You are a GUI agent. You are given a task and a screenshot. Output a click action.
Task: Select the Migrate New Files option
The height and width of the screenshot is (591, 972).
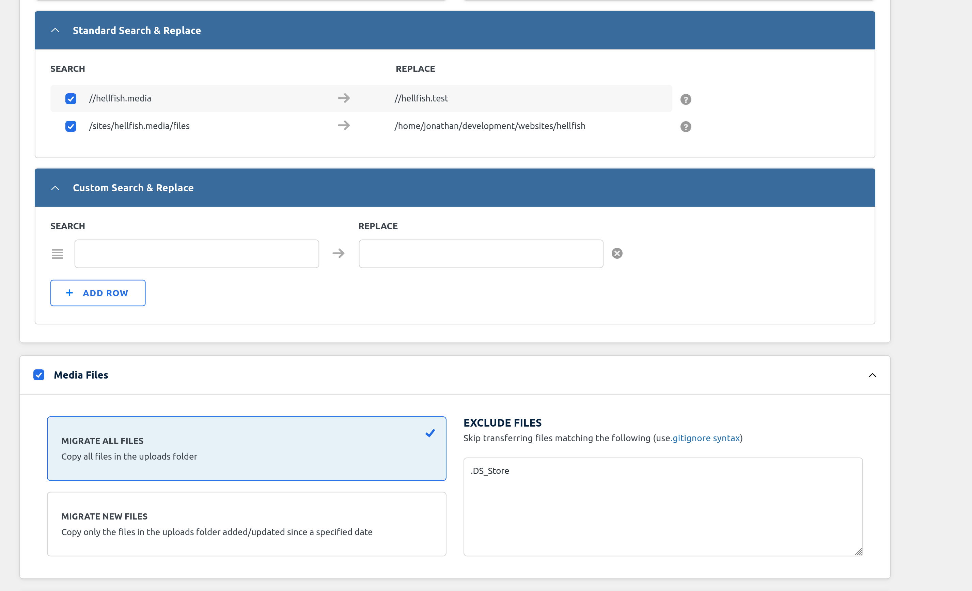(x=247, y=523)
